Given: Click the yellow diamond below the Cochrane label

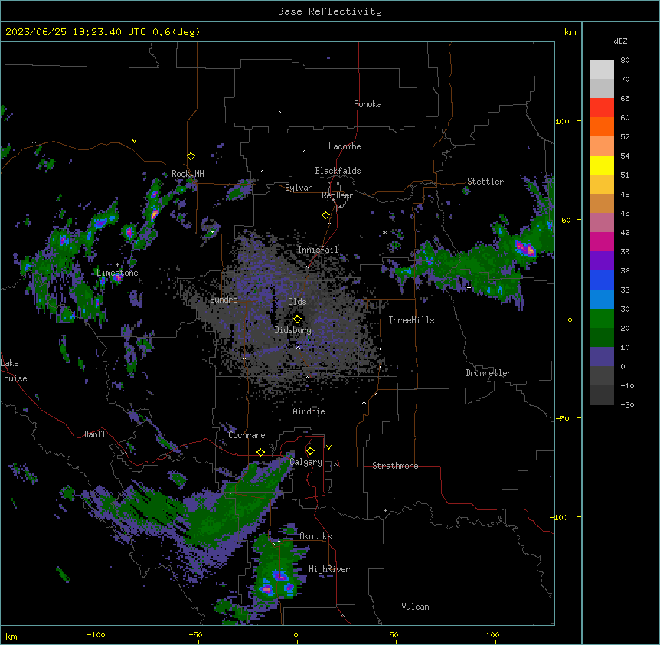Looking at the screenshot, I should pyautogui.click(x=260, y=452).
